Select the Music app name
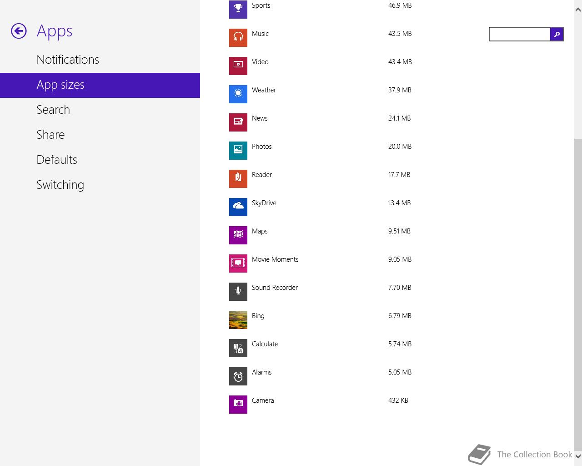Image resolution: width=582 pixels, height=466 pixels. click(x=260, y=34)
